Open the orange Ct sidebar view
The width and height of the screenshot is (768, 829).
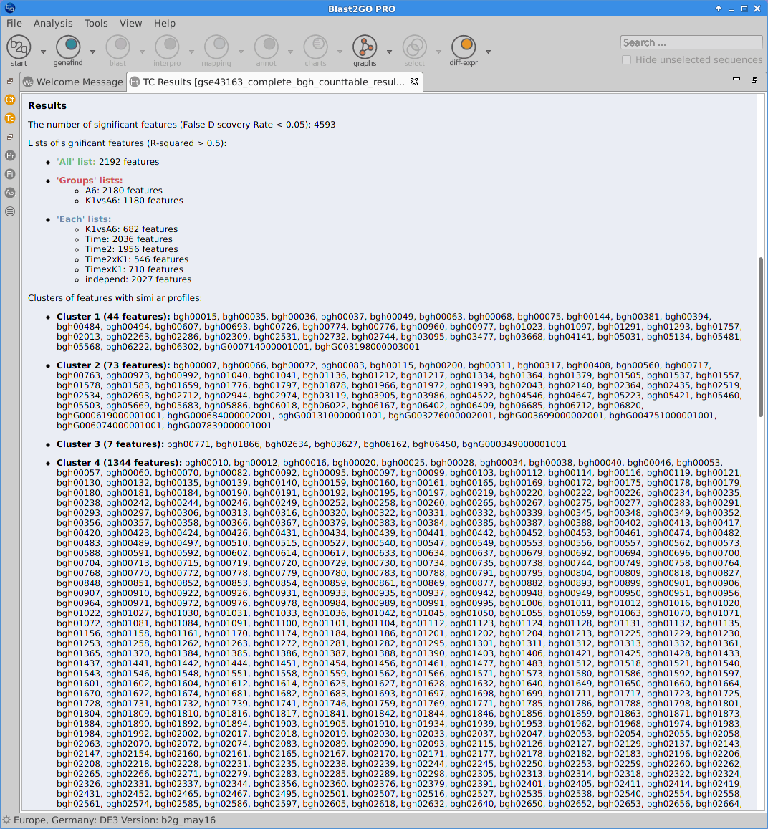(x=10, y=100)
